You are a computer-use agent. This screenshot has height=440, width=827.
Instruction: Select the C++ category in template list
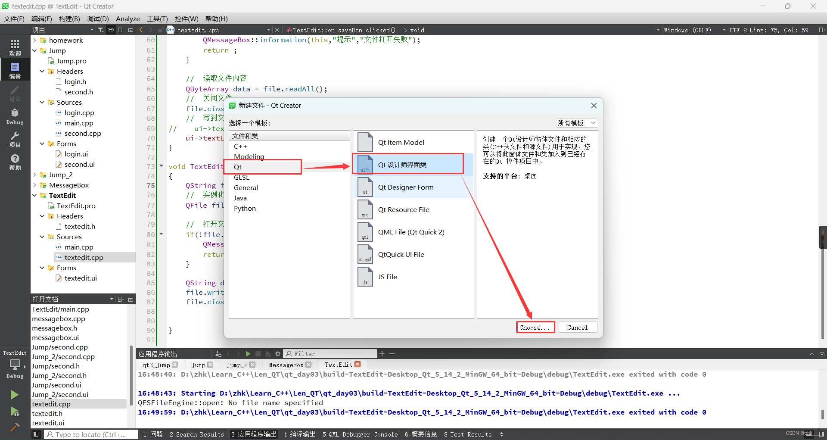tap(289, 147)
